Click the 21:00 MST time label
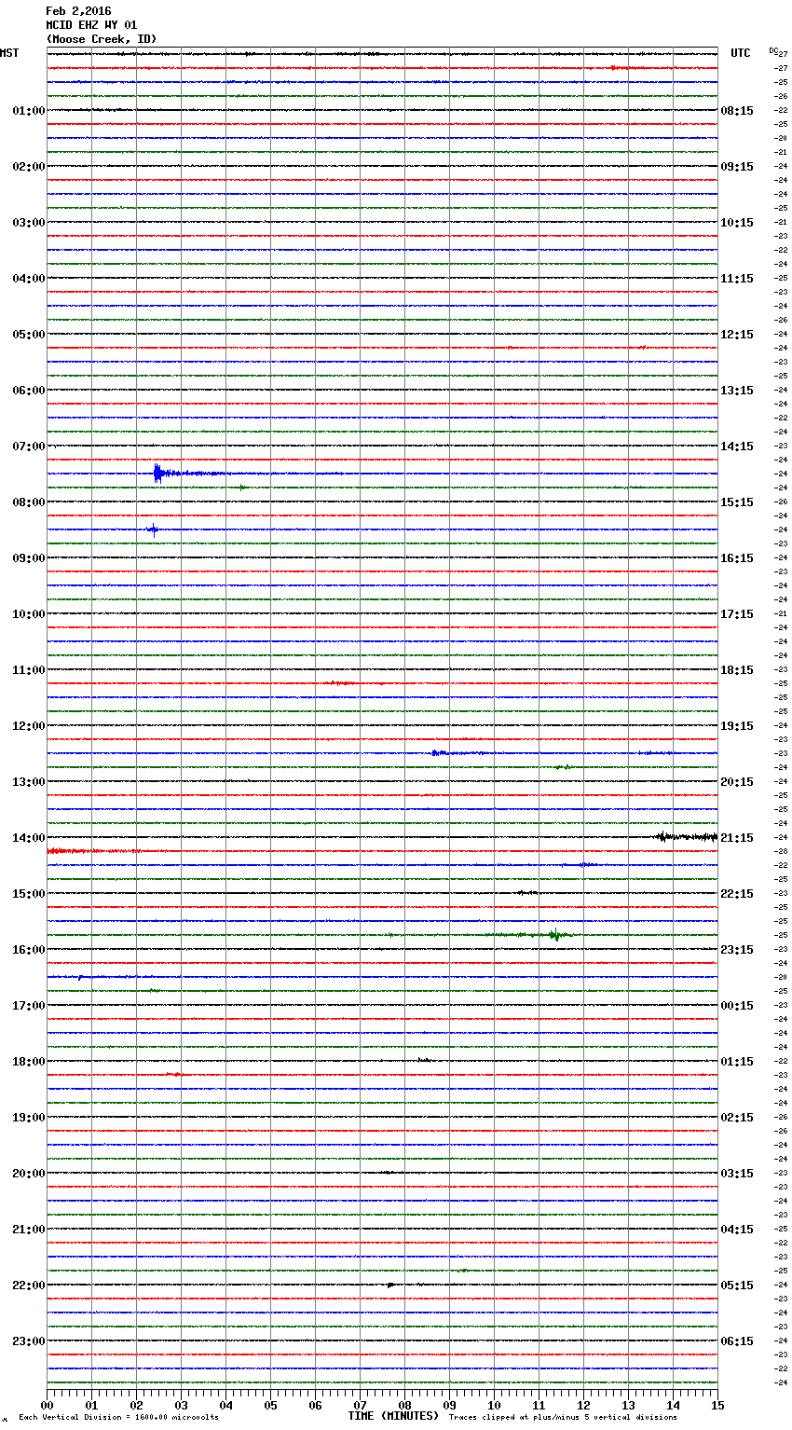Screen dimensions: 792x1430 click(29, 1230)
